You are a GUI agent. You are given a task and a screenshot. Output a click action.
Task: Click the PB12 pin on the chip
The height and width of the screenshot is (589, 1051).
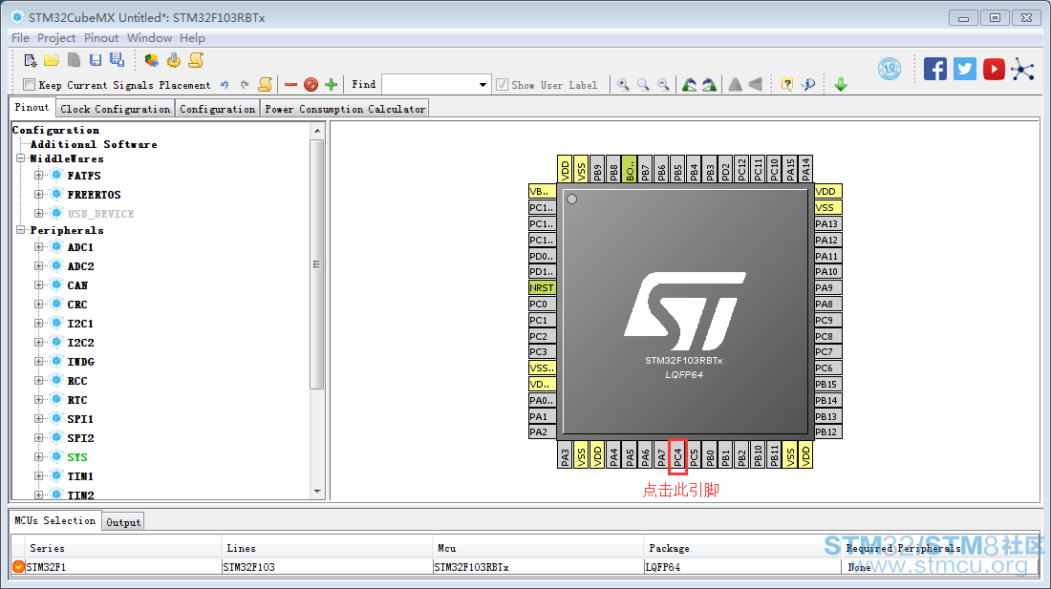(x=827, y=431)
